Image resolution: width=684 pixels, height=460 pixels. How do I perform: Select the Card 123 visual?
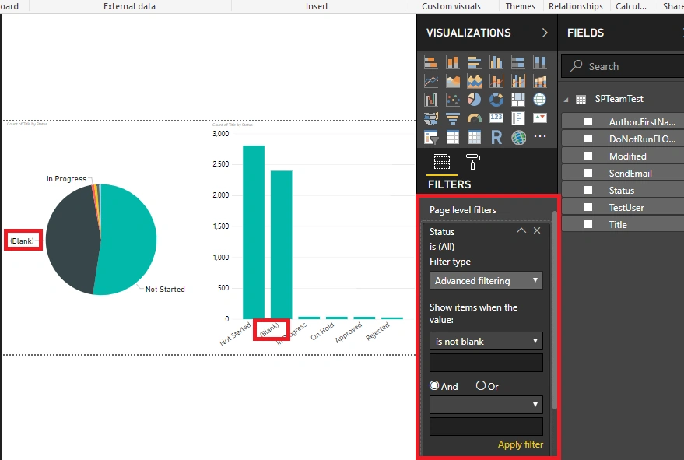[x=496, y=118]
